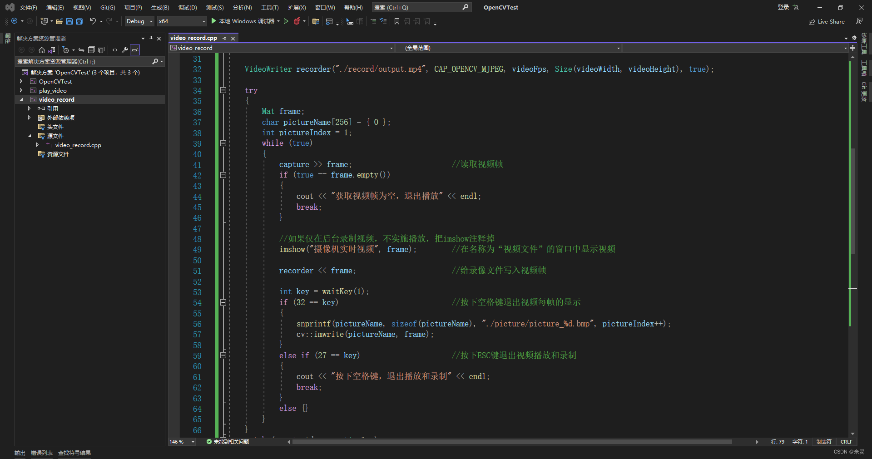Viewport: 872px width, 459px height.
Task: Open Solution Explorer home view icon
Action: pyautogui.click(x=42, y=50)
